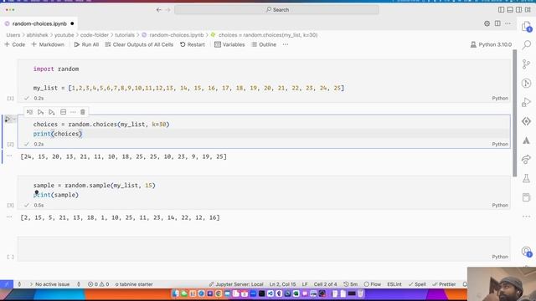
Task: Open run options dropdown beside the cell run button
Action: (13, 119)
